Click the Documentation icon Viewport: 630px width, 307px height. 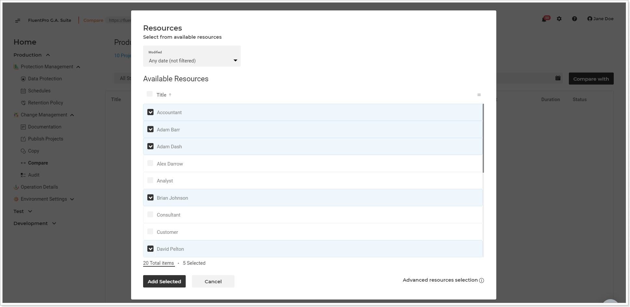coord(23,127)
